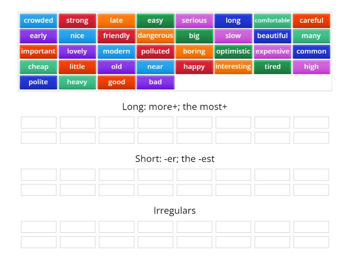Screen dimensions: 350x263
Task: Select the 'optimistic' tile
Action: [233, 51]
